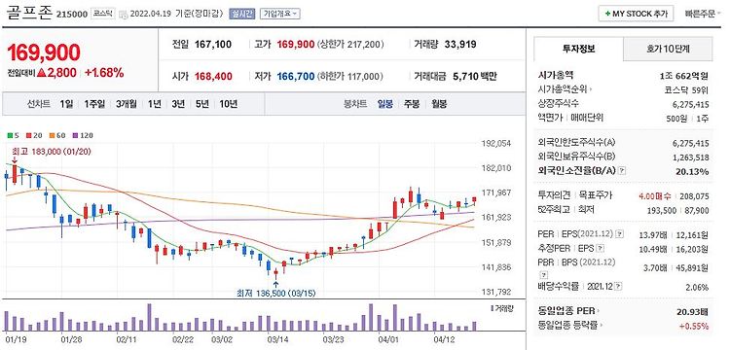Click the calendar icon before the date
Viewport: 730px width, 350px height.
point(124,15)
